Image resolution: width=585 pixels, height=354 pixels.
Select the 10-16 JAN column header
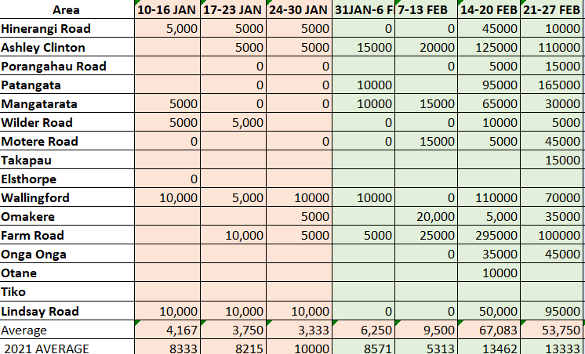click(x=167, y=9)
